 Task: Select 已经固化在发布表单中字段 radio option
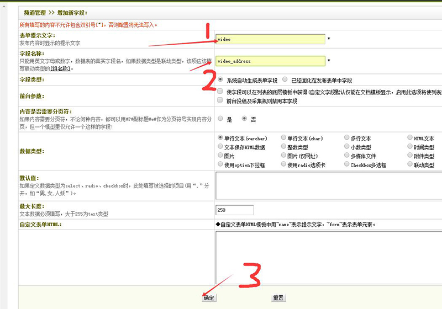coord(285,79)
